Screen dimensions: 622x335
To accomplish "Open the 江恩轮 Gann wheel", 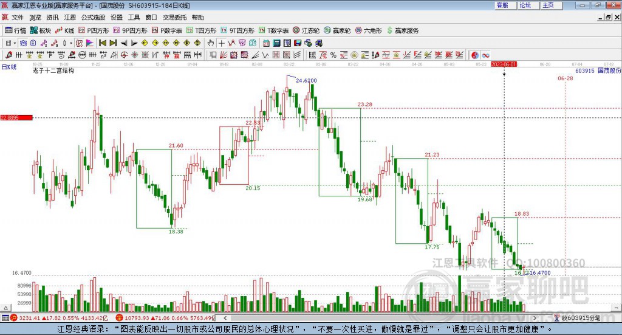I will [306, 30].
